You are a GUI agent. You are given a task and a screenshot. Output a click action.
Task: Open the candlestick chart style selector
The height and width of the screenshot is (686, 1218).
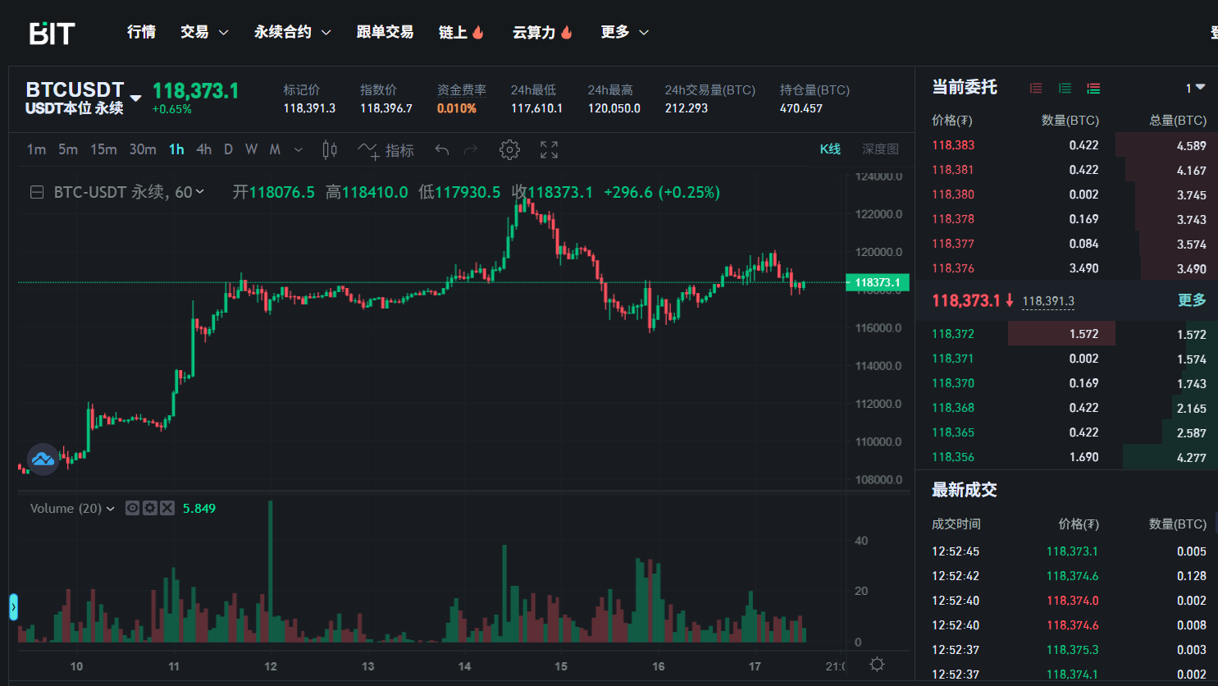coord(330,149)
